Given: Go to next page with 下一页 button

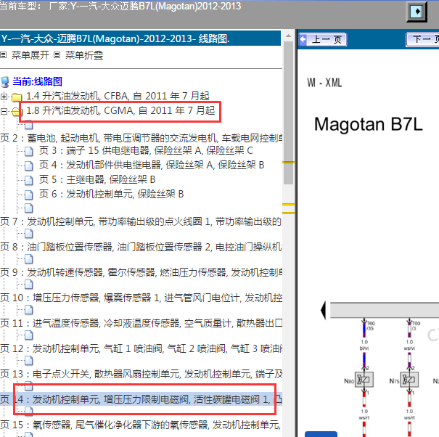Looking at the screenshot, I should pyautogui.click(x=422, y=39).
